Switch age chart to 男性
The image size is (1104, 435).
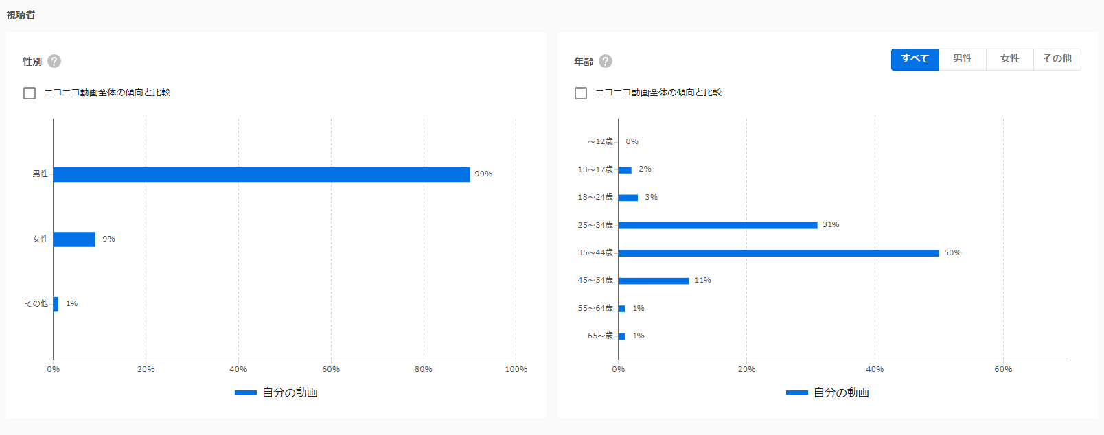pyautogui.click(x=963, y=59)
